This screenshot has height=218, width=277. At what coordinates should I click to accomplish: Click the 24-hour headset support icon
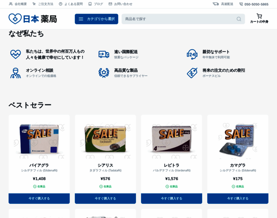(192, 54)
